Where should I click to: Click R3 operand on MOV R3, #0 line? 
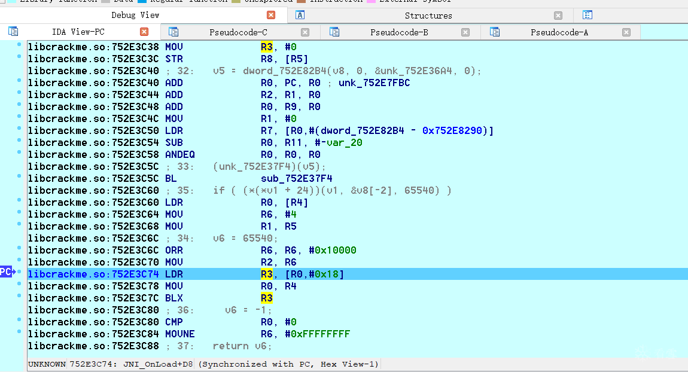click(x=266, y=47)
